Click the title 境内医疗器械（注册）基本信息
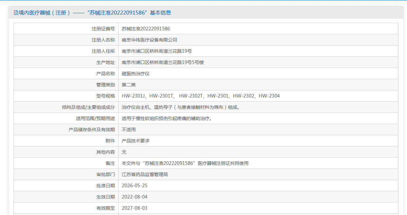The height and width of the screenshot is (215, 407). click(x=95, y=13)
